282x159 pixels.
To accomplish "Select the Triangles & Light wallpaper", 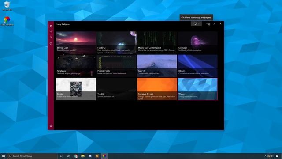I will pos(157,89).
